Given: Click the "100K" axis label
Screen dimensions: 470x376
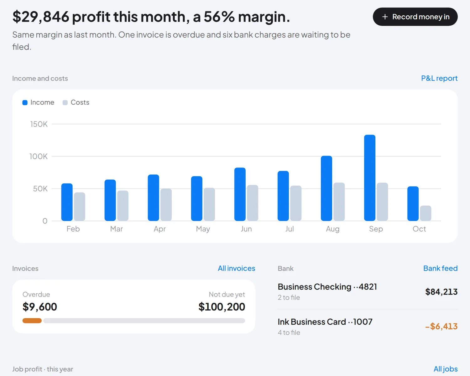Looking at the screenshot, I should click(39, 157).
